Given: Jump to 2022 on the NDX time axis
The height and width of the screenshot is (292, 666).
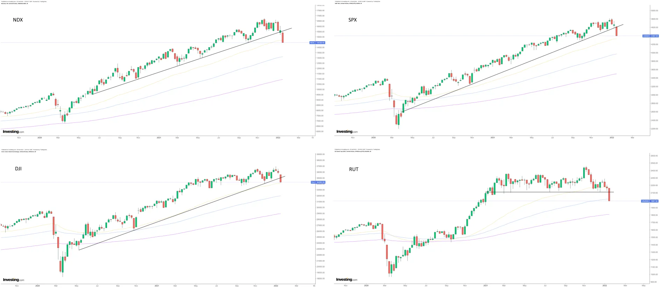Looking at the screenshot, I should click(278, 138).
